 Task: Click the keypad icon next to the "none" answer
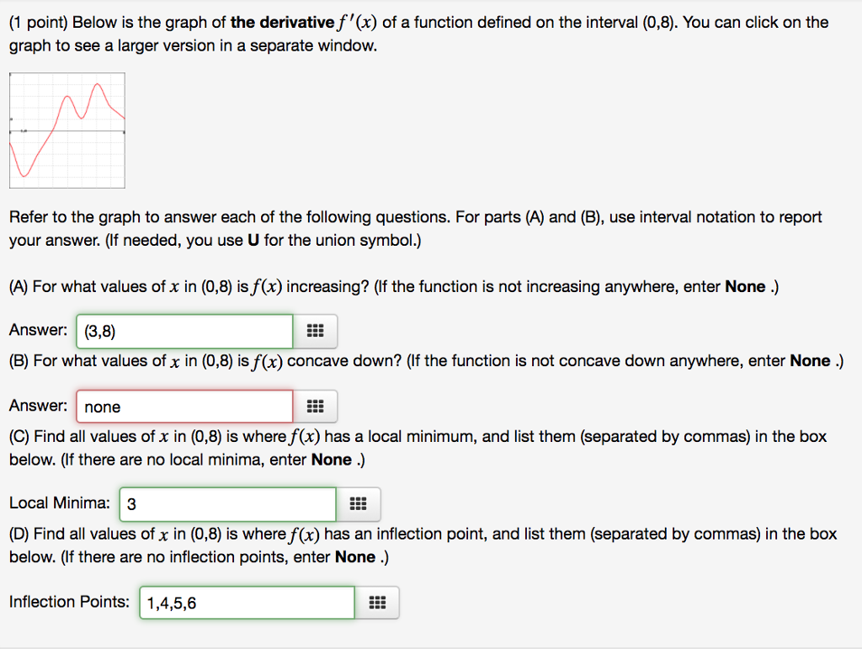pos(315,406)
